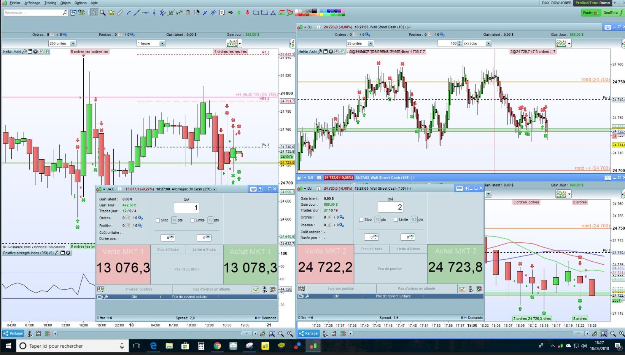This screenshot has height=355, width=625.
Task: Click quantity field showing 2 in DJI panel
Action: (390, 207)
